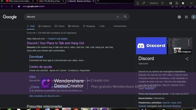Share the Discord knowledge panel
Viewport: 196px width, 110px height.
[x=187, y=59]
